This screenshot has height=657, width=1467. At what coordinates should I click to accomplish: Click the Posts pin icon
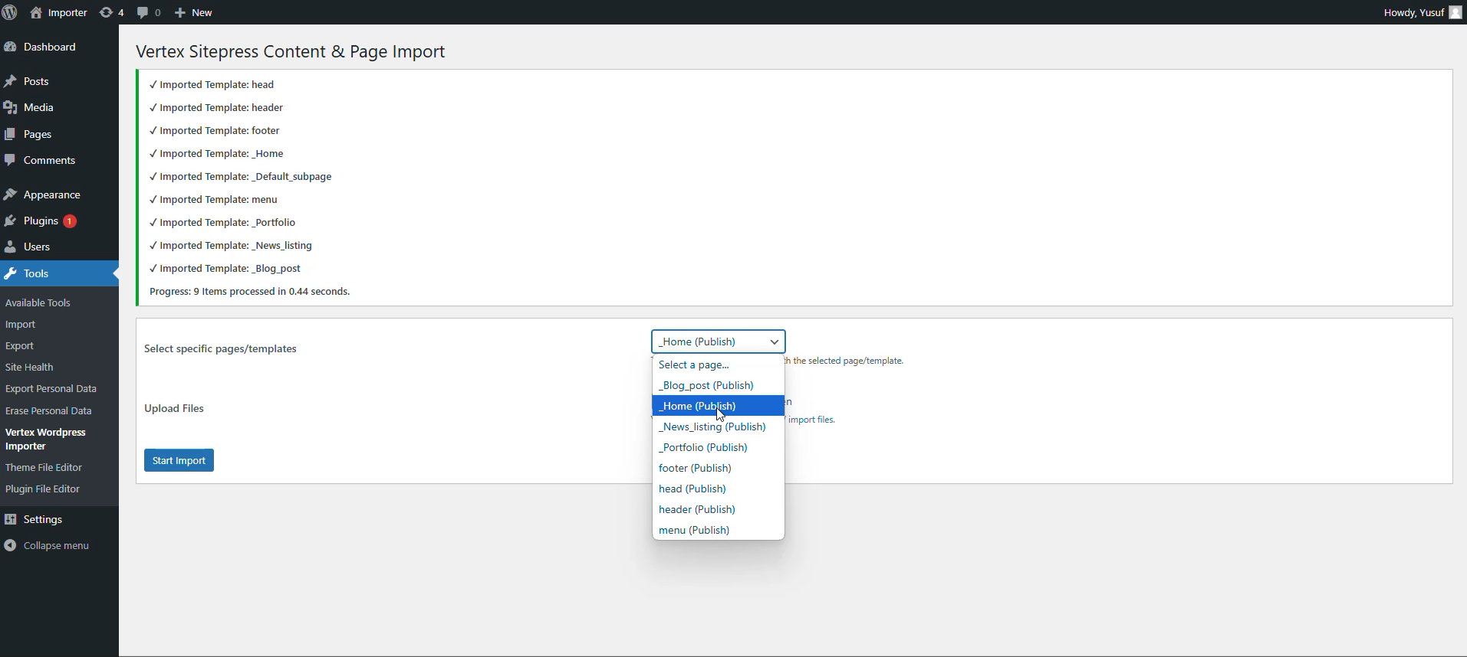(10, 81)
